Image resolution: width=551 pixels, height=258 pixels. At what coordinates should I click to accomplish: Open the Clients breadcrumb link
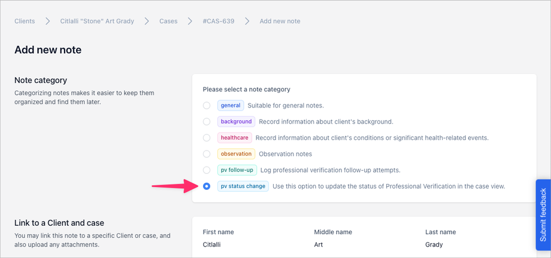(25, 21)
